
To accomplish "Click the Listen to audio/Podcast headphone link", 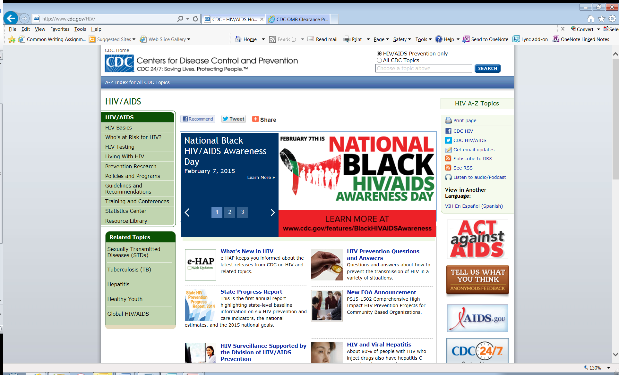I will (479, 177).
